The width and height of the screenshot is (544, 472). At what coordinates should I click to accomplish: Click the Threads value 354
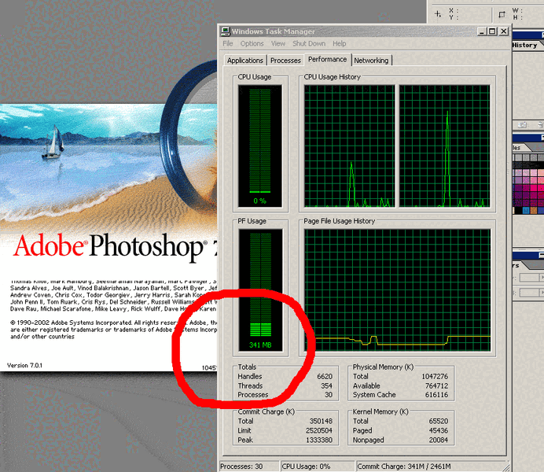point(326,386)
